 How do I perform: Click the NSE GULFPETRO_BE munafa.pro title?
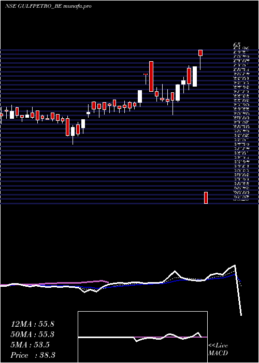tap(48, 6)
